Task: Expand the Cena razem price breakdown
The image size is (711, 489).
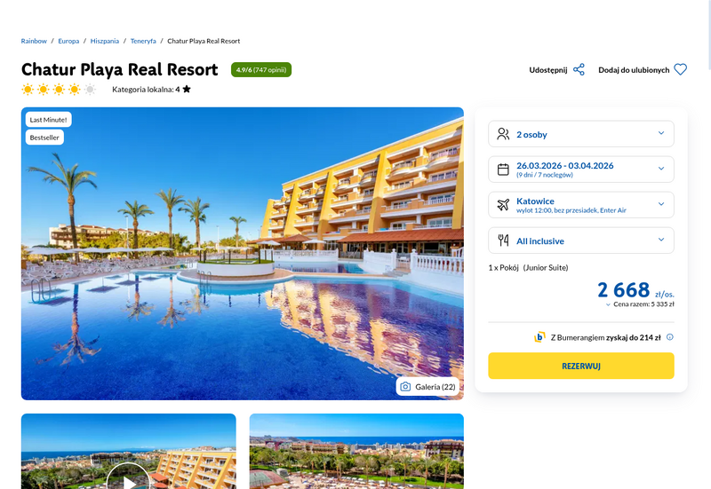Action: tap(640, 304)
